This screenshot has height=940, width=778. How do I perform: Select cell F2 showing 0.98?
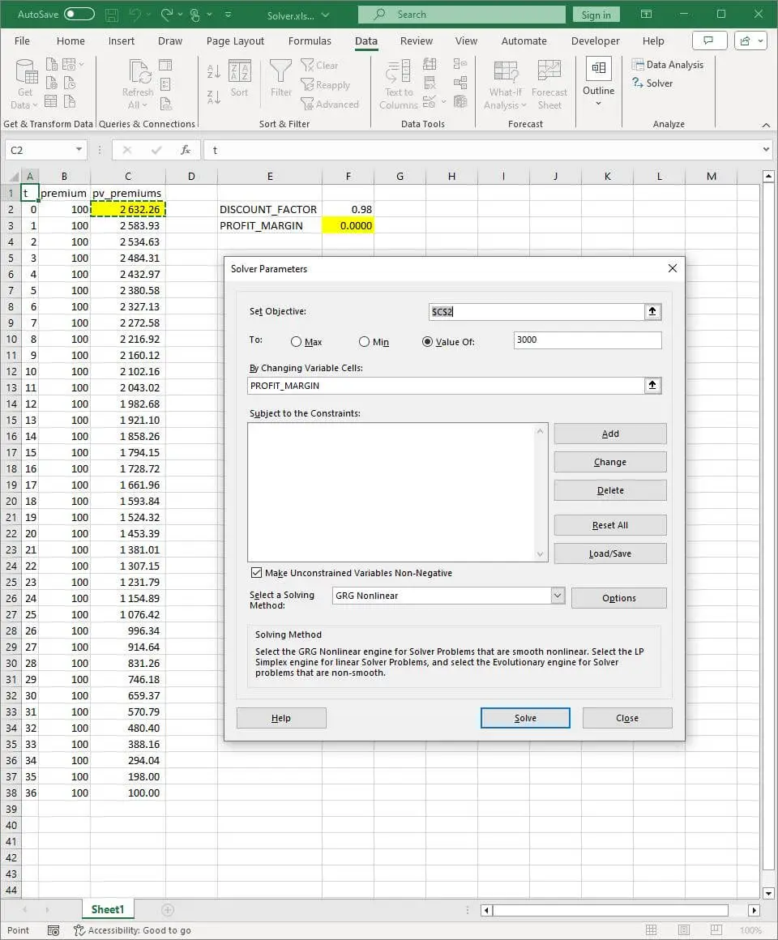tap(348, 209)
